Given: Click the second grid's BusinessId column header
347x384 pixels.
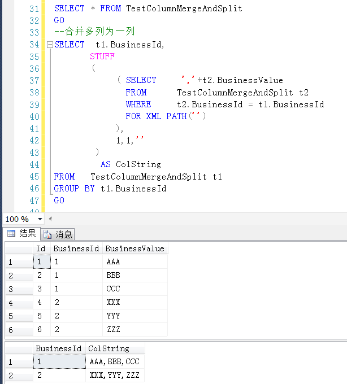Looking at the screenshot, I should (x=59, y=348).
